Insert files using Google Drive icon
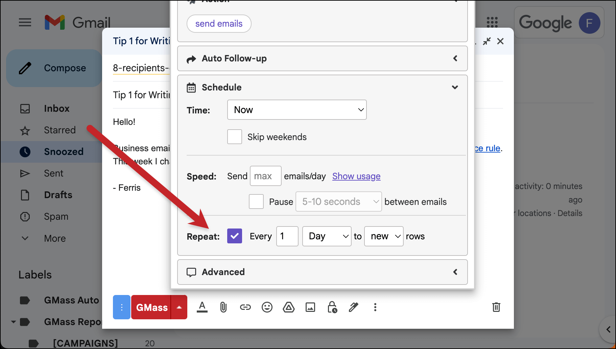The width and height of the screenshot is (616, 349). 289,307
